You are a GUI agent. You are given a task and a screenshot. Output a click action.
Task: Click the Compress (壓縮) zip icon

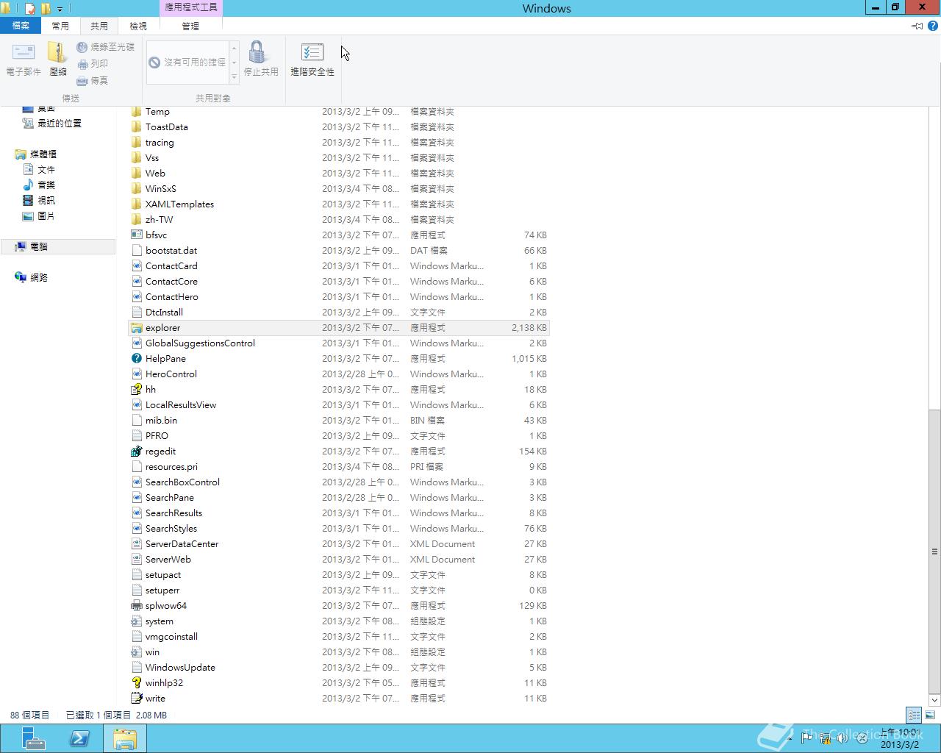point(58,53)
